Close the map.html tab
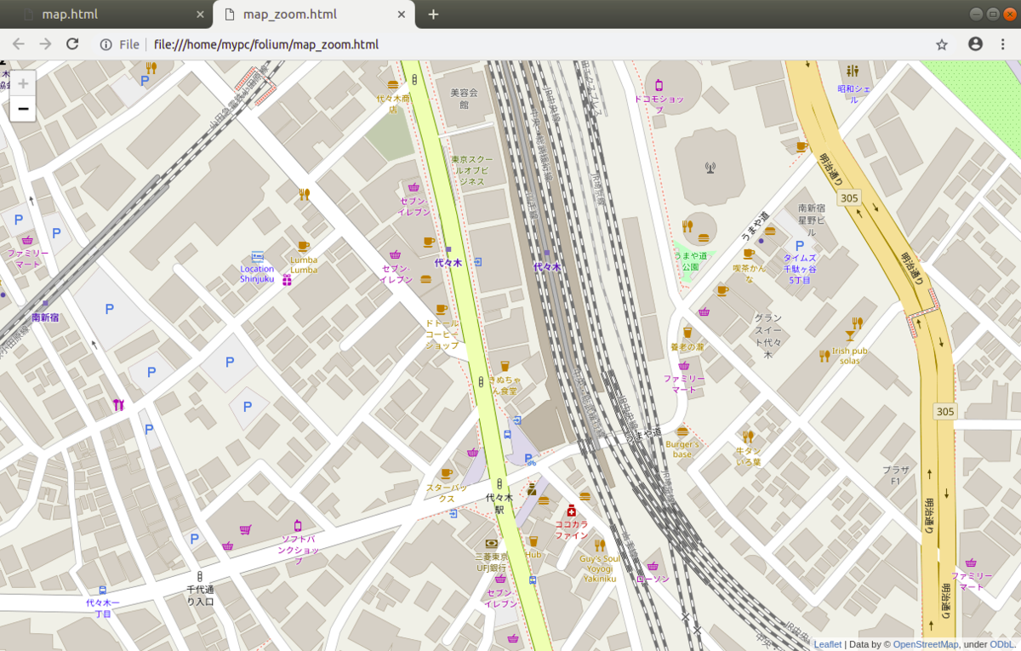Image resolution: width=1021 pixels, height=651 pixels. pos(201,14)
